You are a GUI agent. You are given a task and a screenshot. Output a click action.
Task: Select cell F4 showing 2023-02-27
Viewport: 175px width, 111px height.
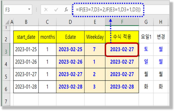click(122, 62)
